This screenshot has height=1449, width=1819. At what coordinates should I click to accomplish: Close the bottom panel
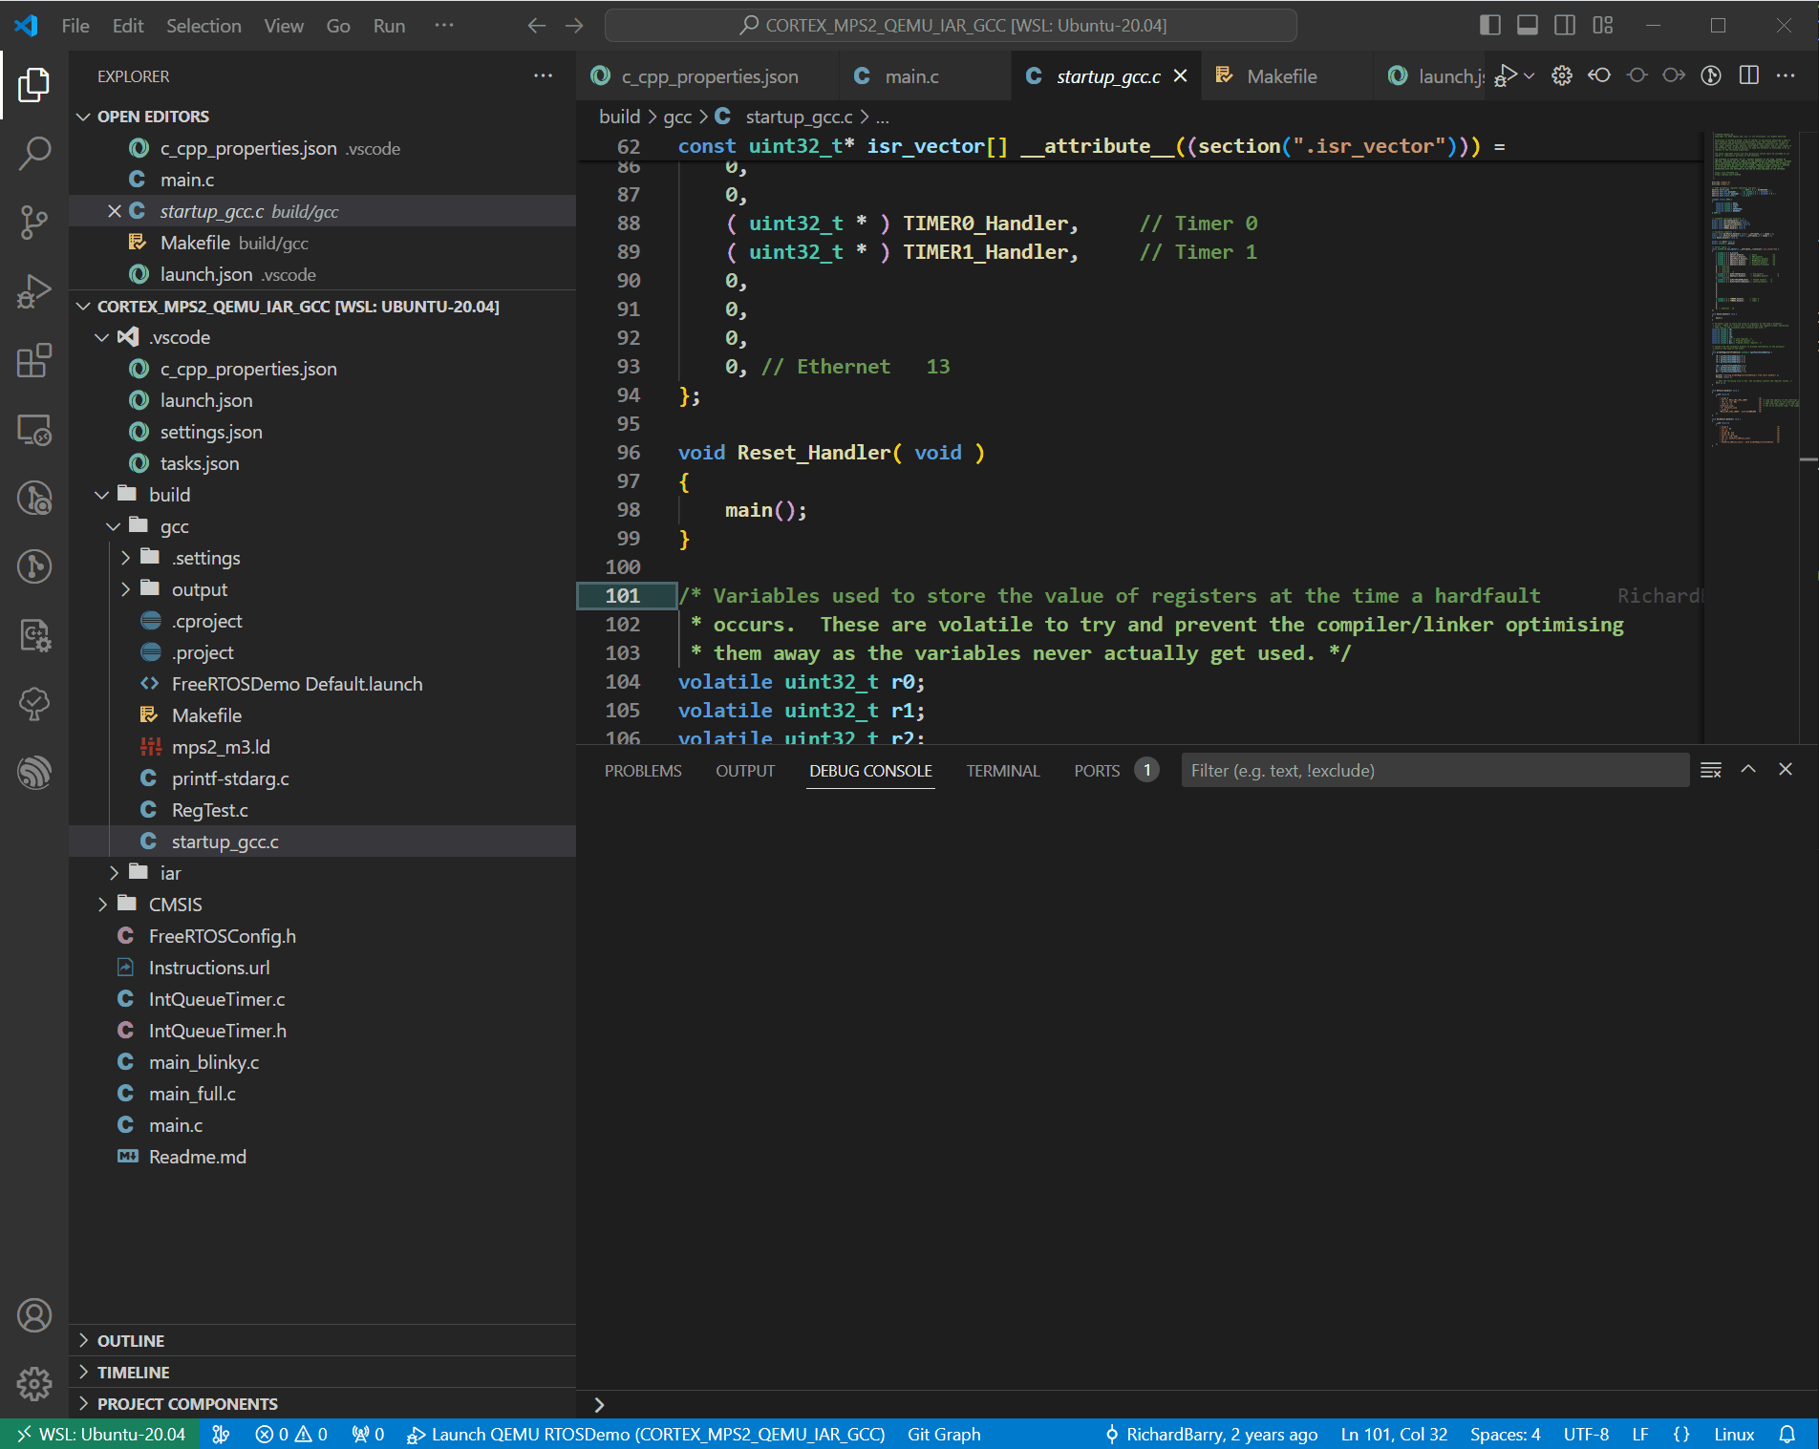coord(1786,770)
